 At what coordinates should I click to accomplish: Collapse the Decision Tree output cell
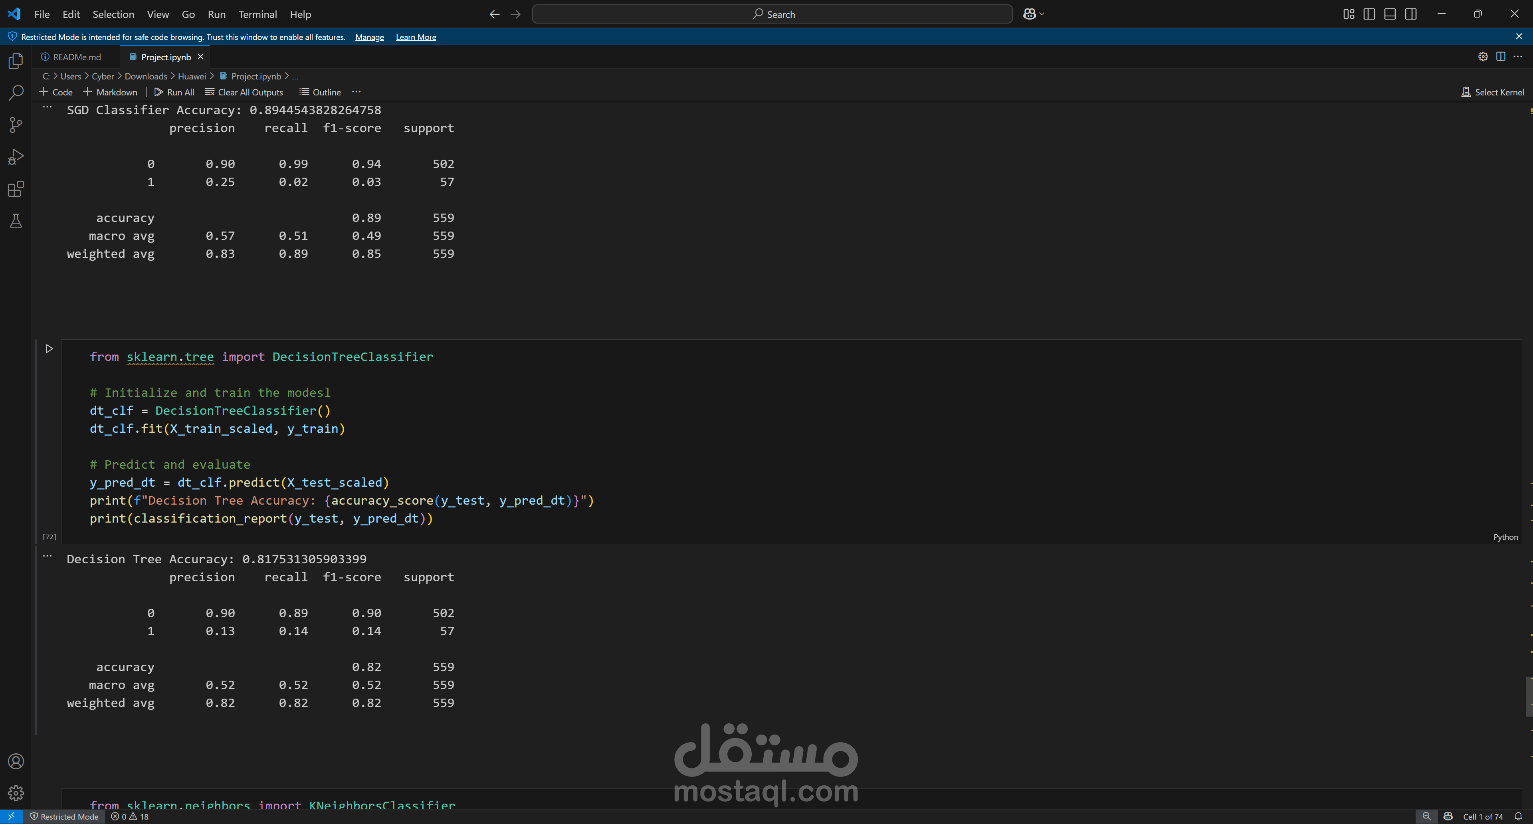pos(47,556)
